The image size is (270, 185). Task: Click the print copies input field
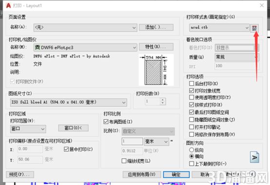[153, 101]
